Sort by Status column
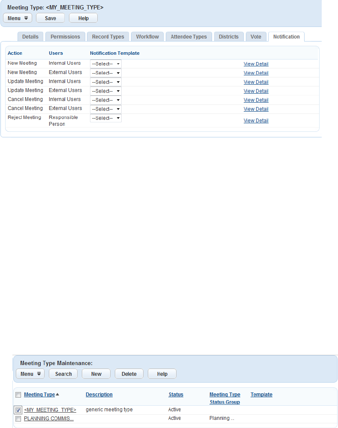The width and height of the screenshot is (338, 428). [x=176, y=395]
